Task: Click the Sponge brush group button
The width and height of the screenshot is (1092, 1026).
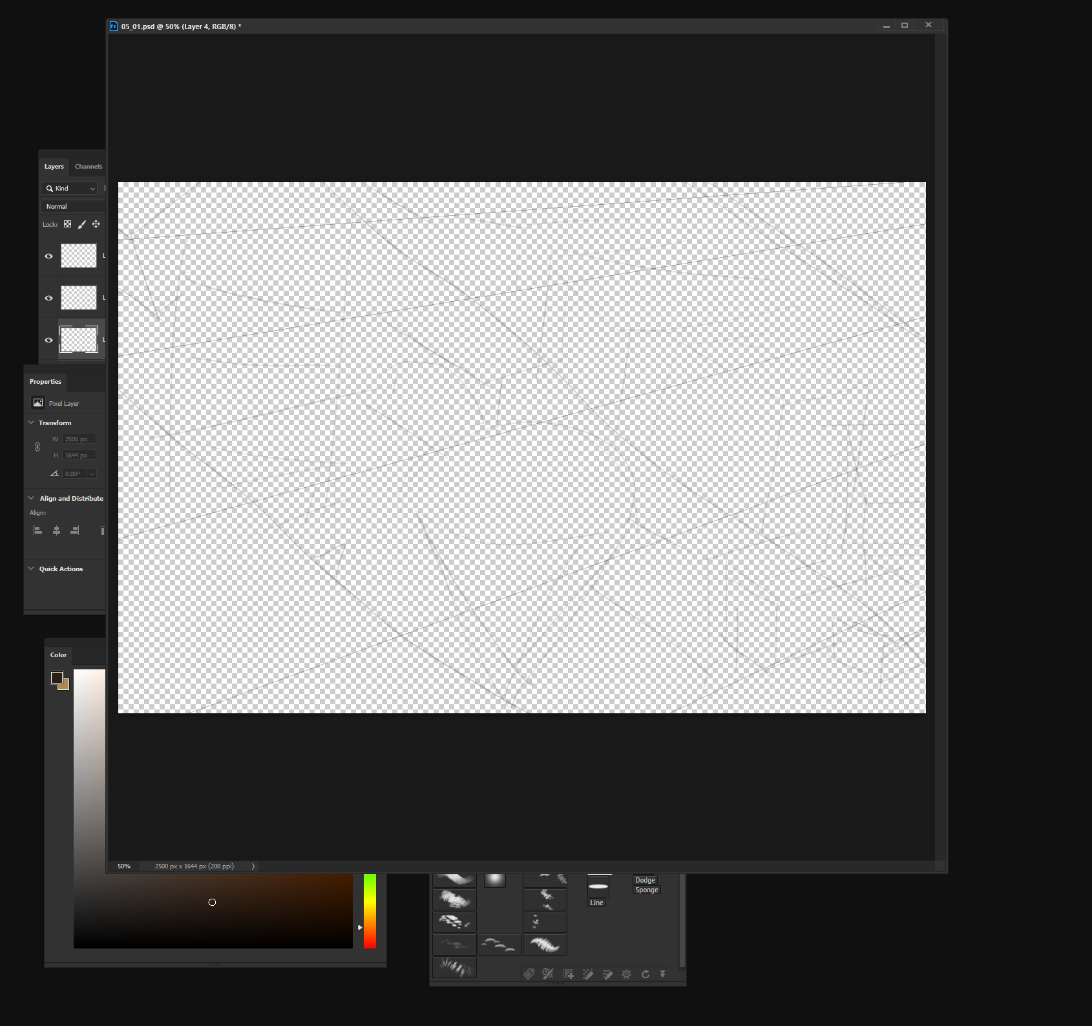Action: [646, 889]
